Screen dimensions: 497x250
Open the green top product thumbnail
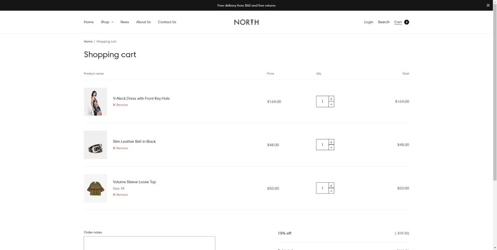95,188
